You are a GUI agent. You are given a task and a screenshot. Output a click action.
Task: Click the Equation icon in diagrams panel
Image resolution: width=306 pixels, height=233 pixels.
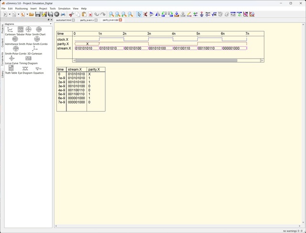(39, 68)
